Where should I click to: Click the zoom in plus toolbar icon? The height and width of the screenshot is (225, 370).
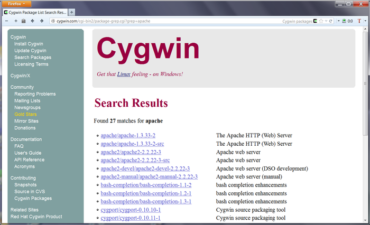[16, 21]
